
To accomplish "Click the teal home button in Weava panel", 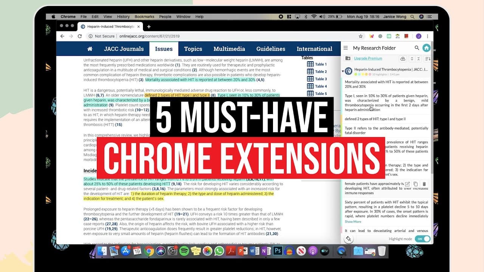I will point(426,48).
